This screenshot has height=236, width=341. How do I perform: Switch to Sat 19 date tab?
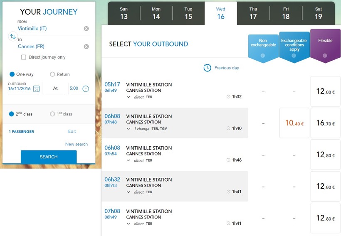click(318, 13)
